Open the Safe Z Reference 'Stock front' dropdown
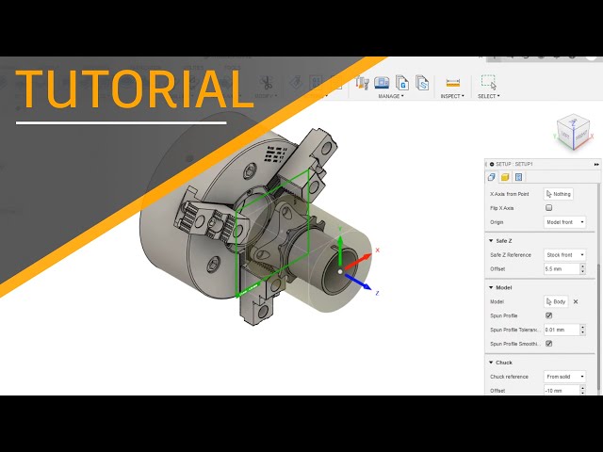This screenshot has height=452, width=603. pyautogui.click(x=564, y=255)
